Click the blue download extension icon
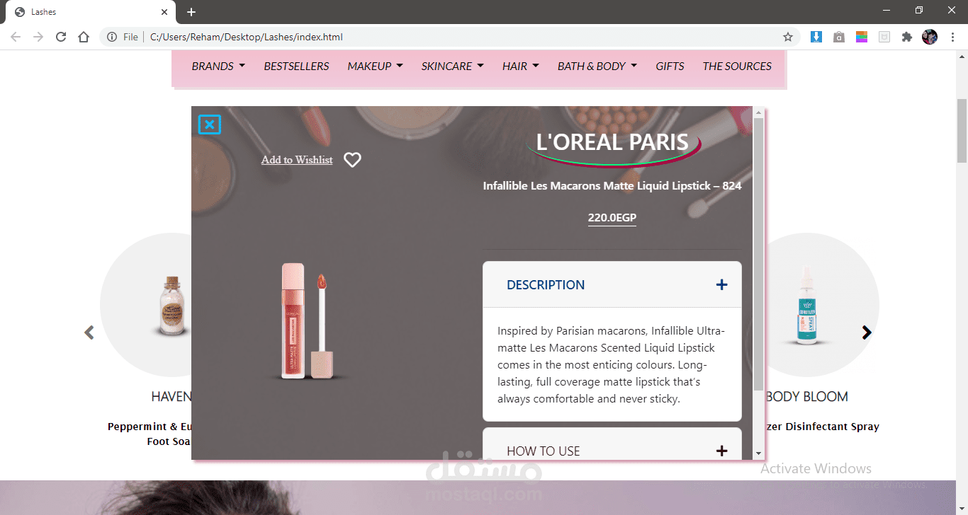The image size is (968, 515). [x=816, y=37]
